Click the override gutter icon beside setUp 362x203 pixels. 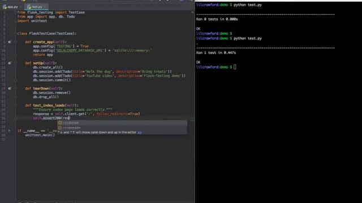pyautogui.click(x=10, y=63)
